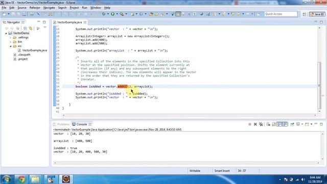Open the Refactor menu

click(x=35, y=8)
